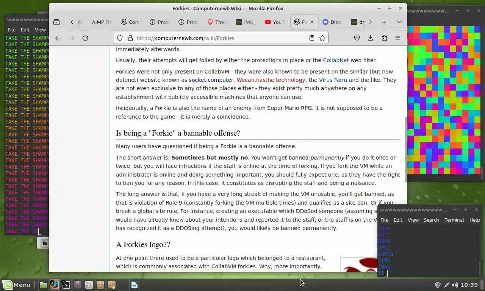Open the security shield tray icon
Image resolution: width=485 pixels, height=291 pixels.
[437, 285]
